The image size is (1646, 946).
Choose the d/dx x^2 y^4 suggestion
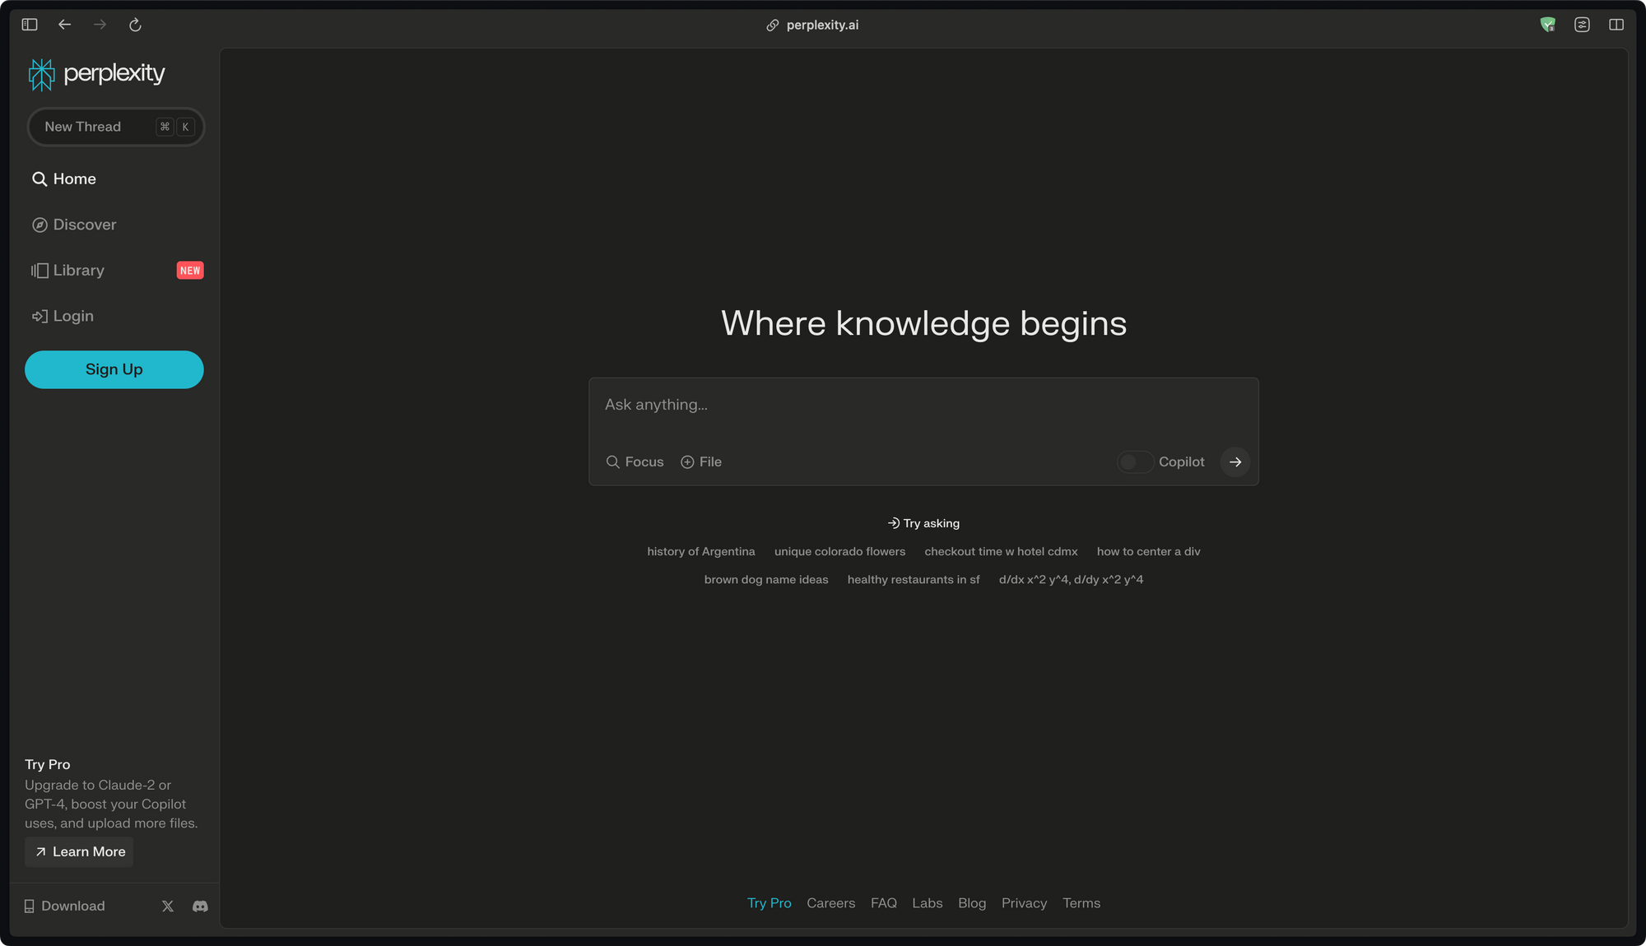click(1071, 579)
